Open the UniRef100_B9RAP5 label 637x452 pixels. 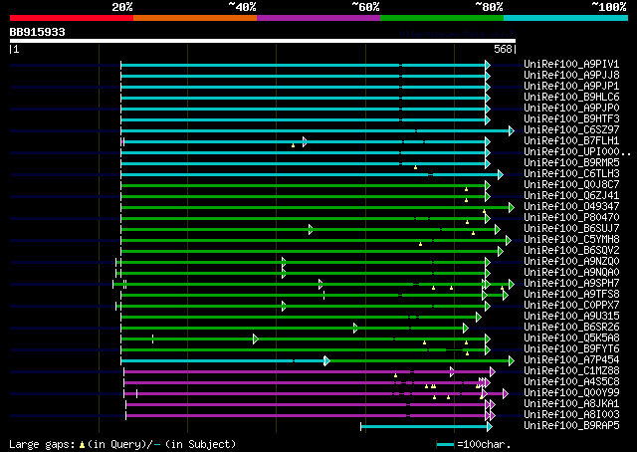pos(571,426)
